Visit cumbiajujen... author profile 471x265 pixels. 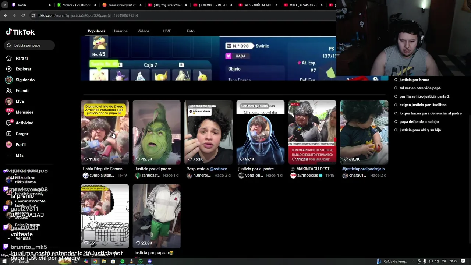click(98, 176)
